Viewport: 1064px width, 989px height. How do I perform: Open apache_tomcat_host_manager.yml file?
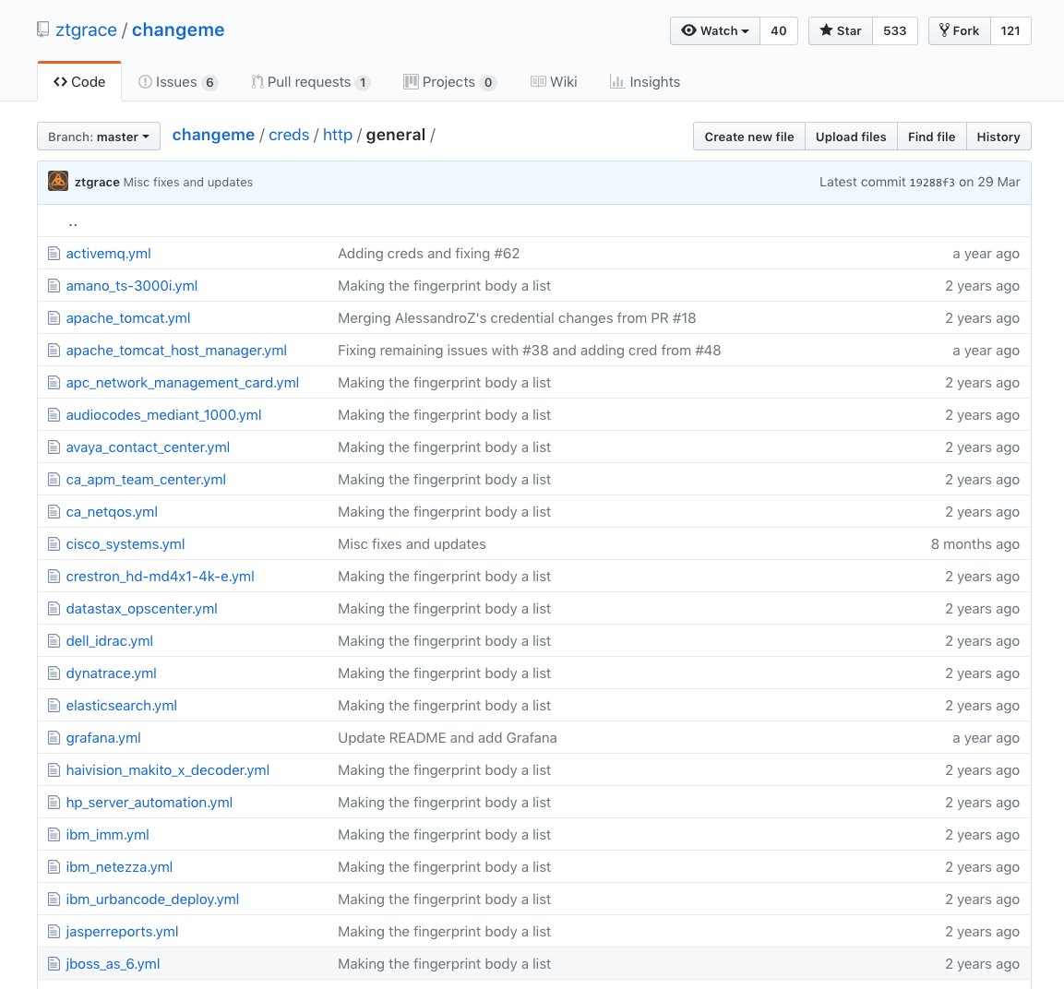(176, 350)
